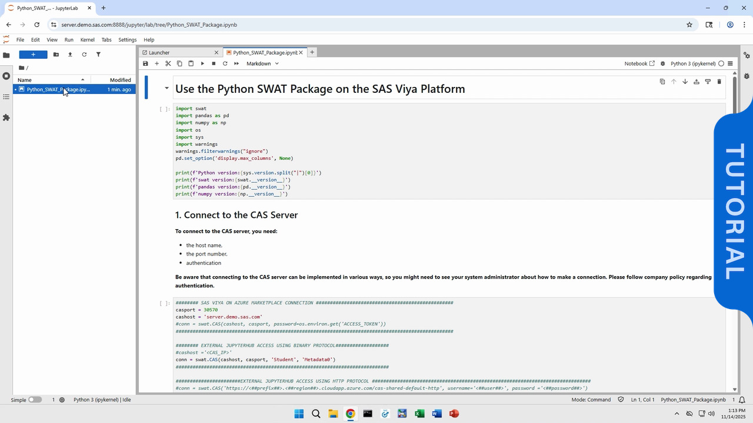Interrupt the kernel with the stop icon
The width and height of the screenshot is (753, 423).
tap(214, 63)
